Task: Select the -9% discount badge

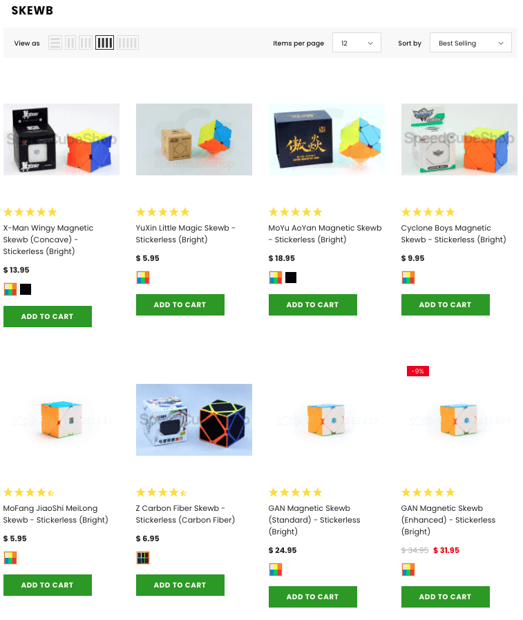Action: (x=418, y=371)
